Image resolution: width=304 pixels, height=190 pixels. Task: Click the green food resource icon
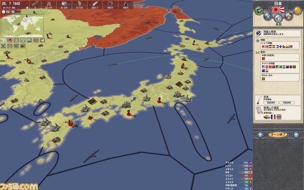pos(79,4)
